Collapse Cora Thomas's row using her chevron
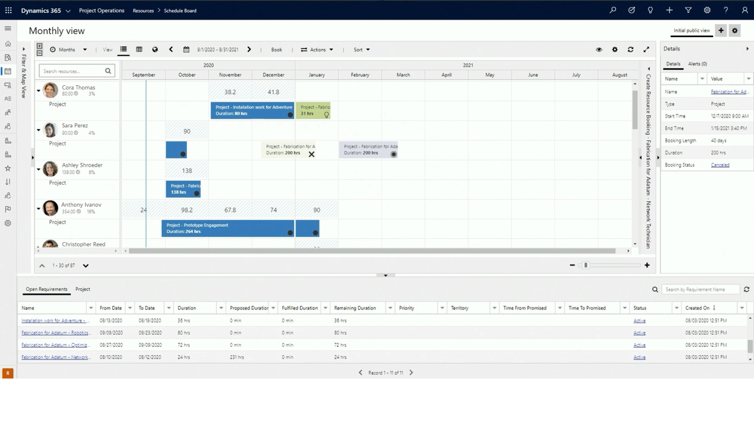The height and width of the screenshot is (424, 754). tap(38, 90)
